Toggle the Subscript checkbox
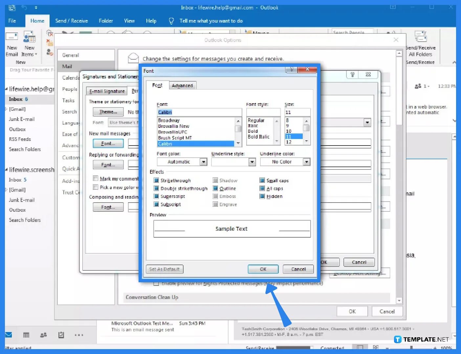461x354 pixels. [x=156, y=204]
